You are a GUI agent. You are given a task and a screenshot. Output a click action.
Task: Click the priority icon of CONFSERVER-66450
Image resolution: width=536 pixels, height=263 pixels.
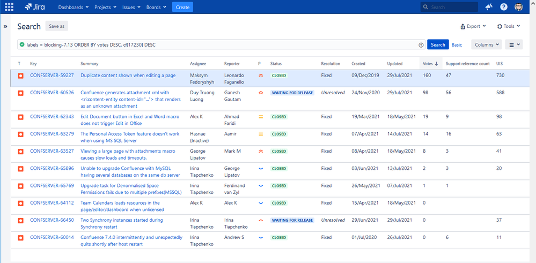pos(261,220)
